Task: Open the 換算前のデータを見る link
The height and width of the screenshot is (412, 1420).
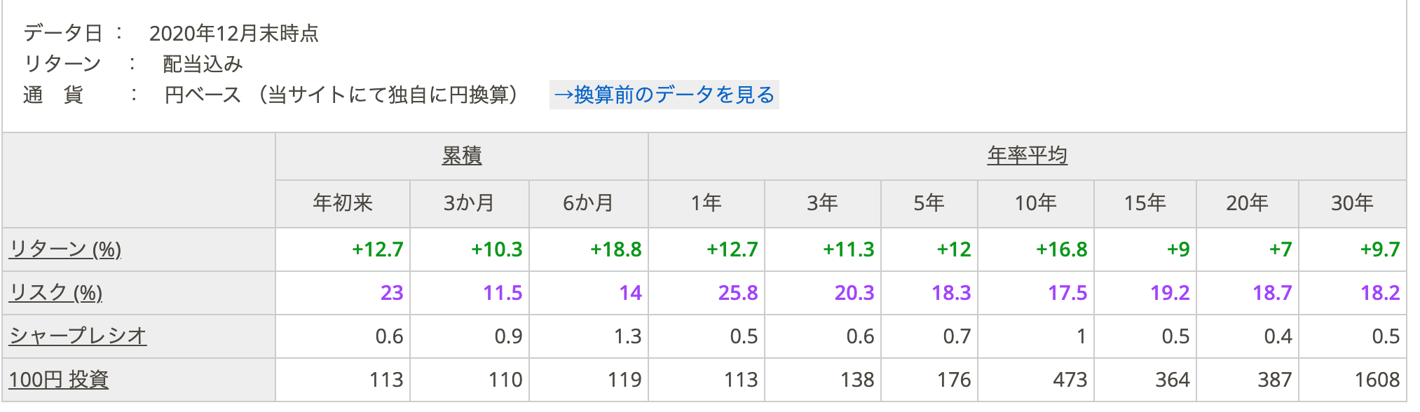Action: pos(664,95)
